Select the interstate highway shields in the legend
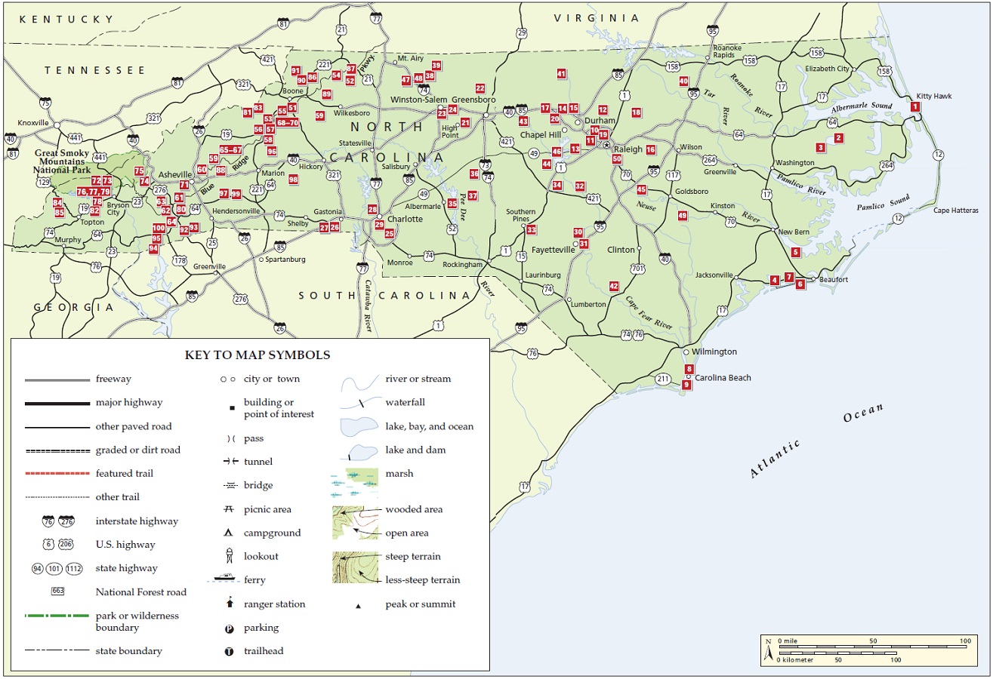 (57, 521)
